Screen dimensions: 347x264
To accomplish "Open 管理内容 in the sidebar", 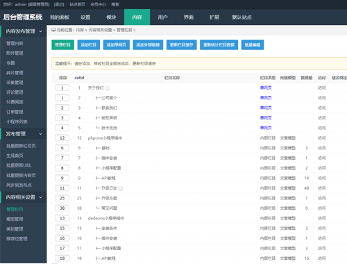I will [15, 43].
